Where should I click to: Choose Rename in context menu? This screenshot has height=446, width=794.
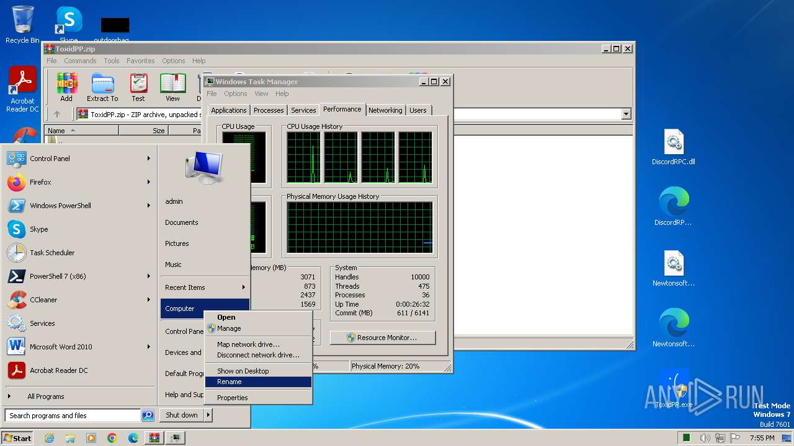pos(258,382)
